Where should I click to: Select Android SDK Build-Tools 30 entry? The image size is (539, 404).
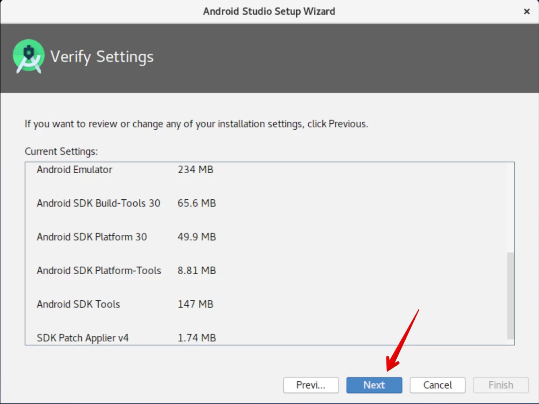pos(98,203)
